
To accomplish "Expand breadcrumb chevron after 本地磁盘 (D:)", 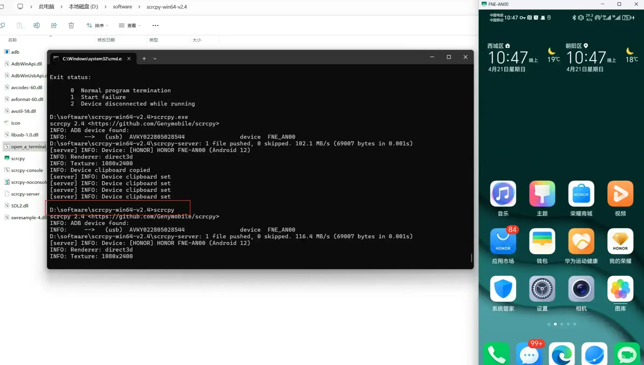I will tap(105, 7).
